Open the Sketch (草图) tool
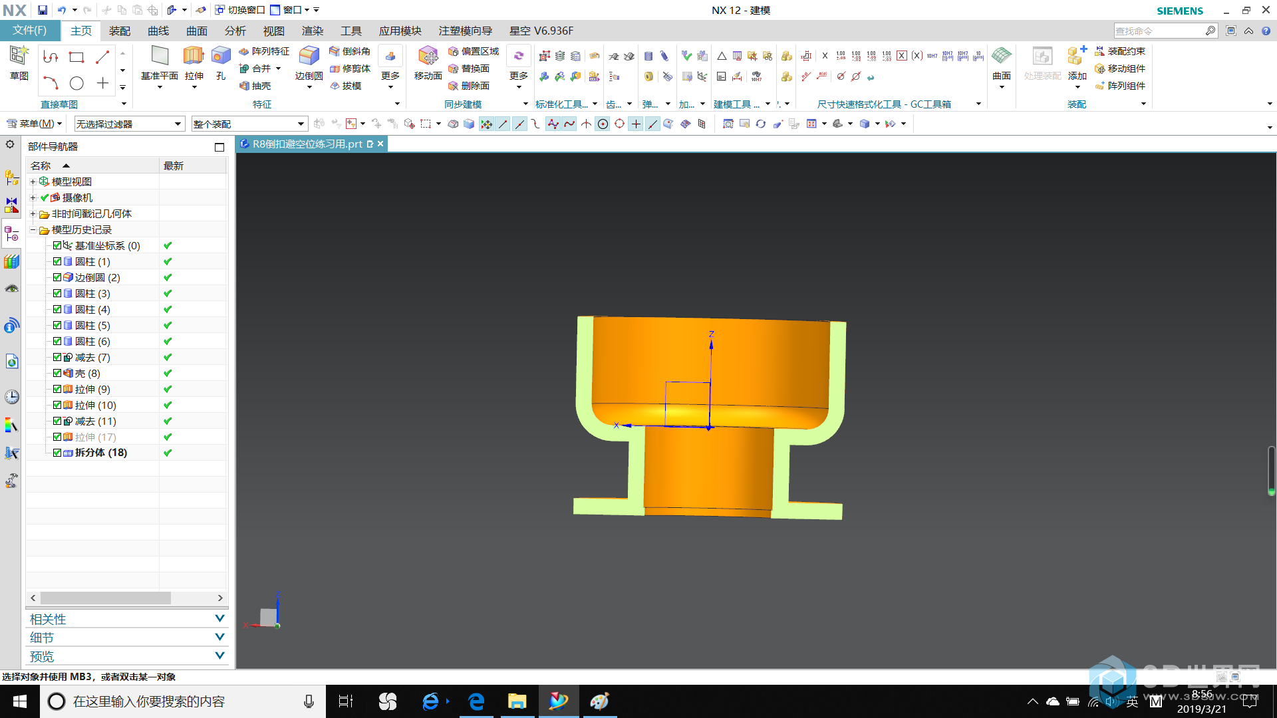1277x718 pixels. [x=19, y=63]
